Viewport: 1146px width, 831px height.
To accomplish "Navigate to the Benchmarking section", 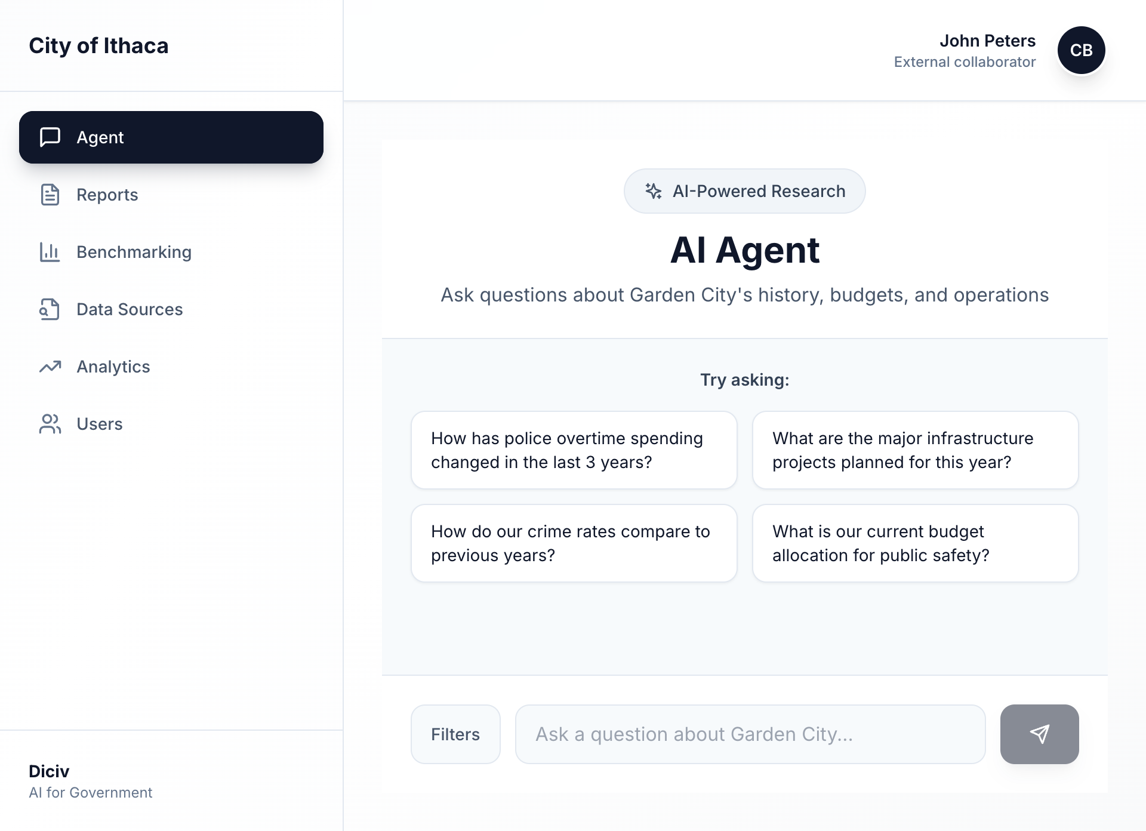I will (134, 252).
